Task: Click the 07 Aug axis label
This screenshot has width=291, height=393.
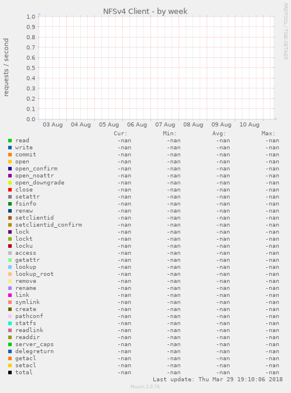Action: [165, 125]
